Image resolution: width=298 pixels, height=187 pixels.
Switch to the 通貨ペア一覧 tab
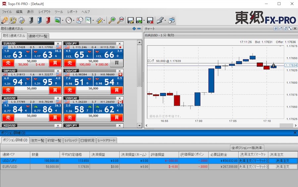[38, 36]
